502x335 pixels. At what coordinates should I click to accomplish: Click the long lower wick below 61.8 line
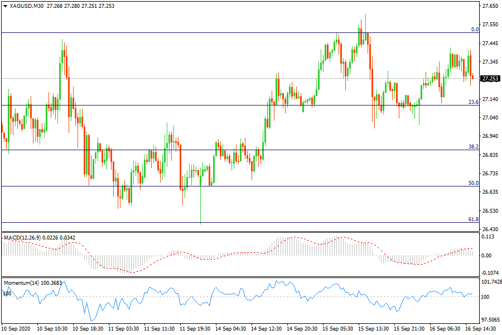point(200,209)
